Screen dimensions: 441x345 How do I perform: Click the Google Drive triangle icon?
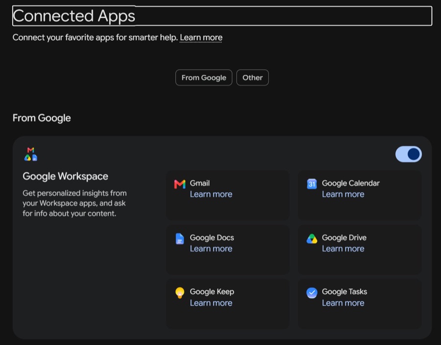point(312,239)
